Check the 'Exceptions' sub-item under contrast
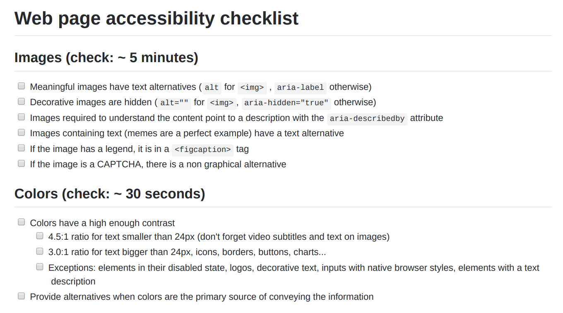563x313 pixels. tap(39, 266)
